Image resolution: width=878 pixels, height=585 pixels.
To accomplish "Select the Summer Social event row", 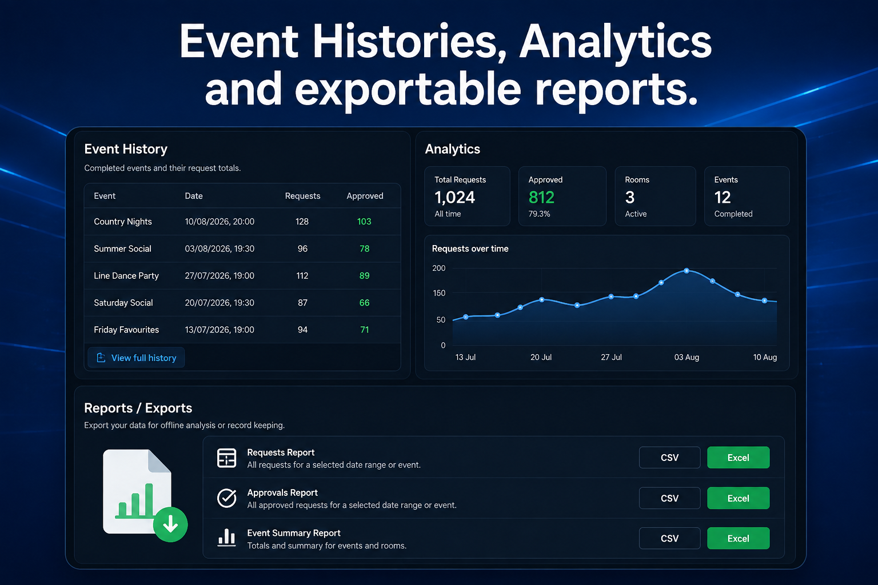I will tap(242, 249).
